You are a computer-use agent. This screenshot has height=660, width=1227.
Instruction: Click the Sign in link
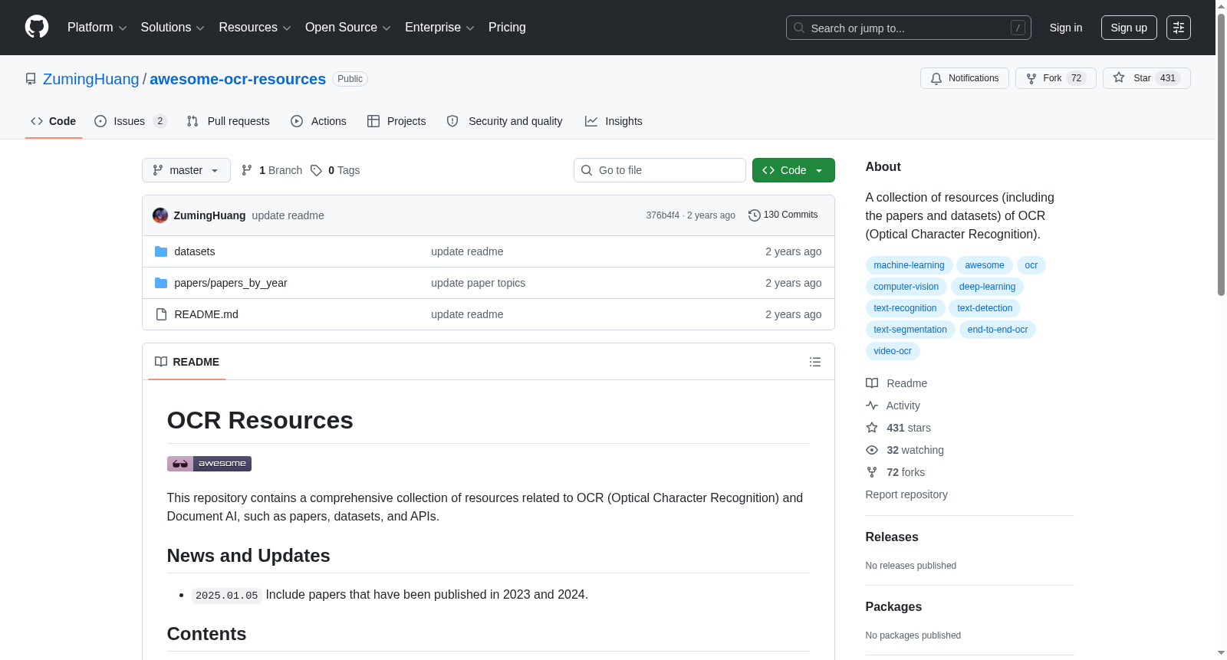point(1065,28)
